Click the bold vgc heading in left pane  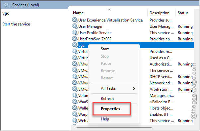coord(6,13)
